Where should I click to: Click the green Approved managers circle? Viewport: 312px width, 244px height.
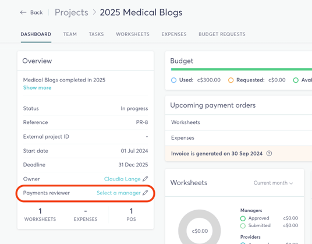click(x=243, y=218)
